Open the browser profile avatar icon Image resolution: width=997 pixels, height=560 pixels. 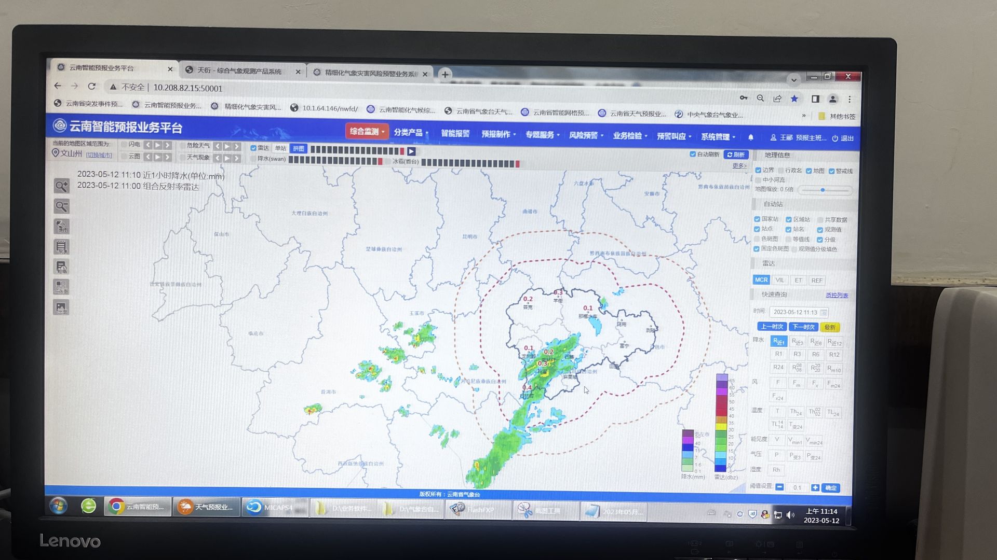click(833, 99)
